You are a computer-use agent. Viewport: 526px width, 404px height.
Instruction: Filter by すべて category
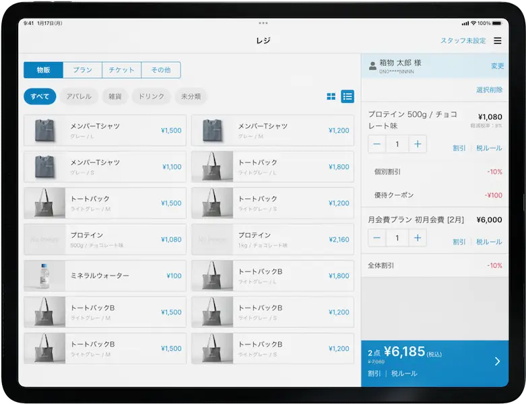click(x=40, y=96)
